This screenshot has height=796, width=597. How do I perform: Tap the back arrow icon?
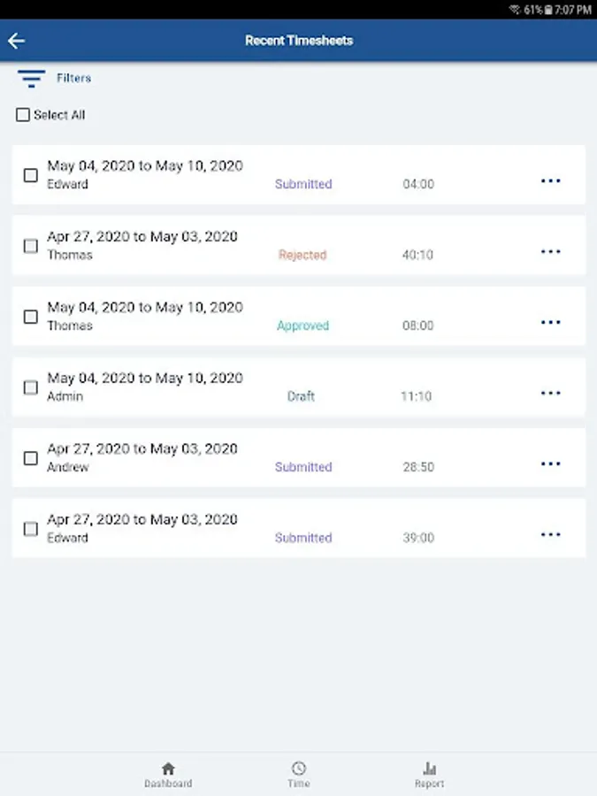point(16,41)
